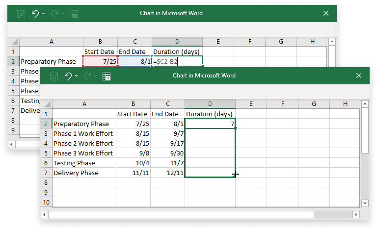Click scroll down arrow in front window
Image resolution: width=377 pixels, height=230 pixels.
pyautogui.click(x=365, y=204)
